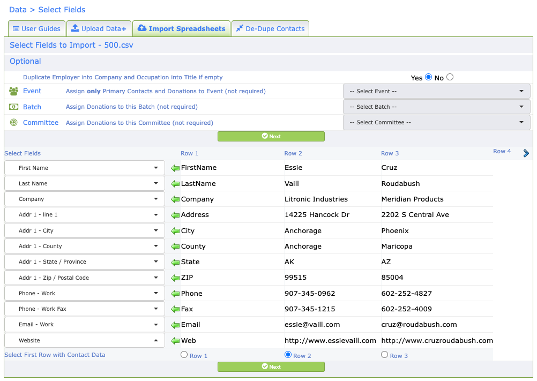Open the Select Committee dropdown
This screenshot has height=381, width=537.
(437, 123)
